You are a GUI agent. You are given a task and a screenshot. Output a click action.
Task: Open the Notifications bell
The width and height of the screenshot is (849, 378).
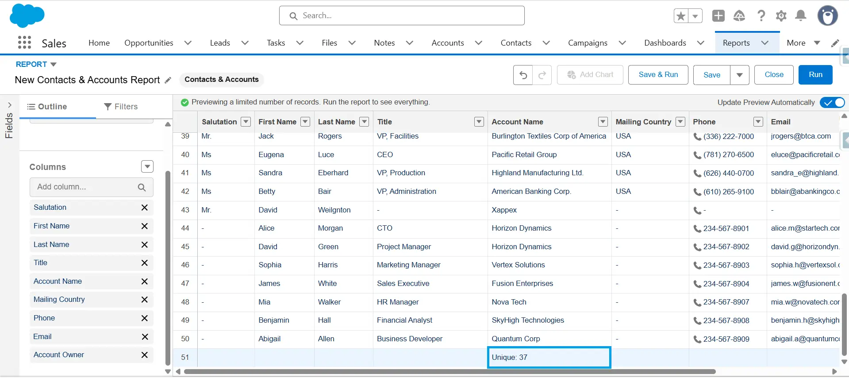[801, 15]
